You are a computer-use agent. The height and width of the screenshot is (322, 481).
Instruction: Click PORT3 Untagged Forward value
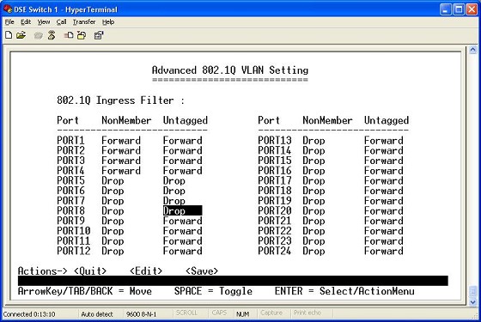(x=182, y=161)
